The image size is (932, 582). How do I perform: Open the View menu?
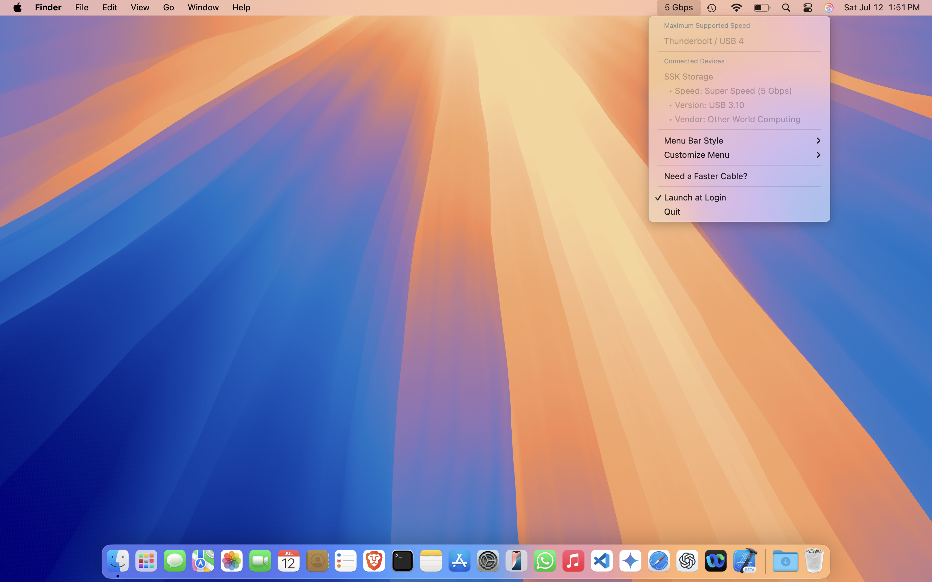coord(140,8)
